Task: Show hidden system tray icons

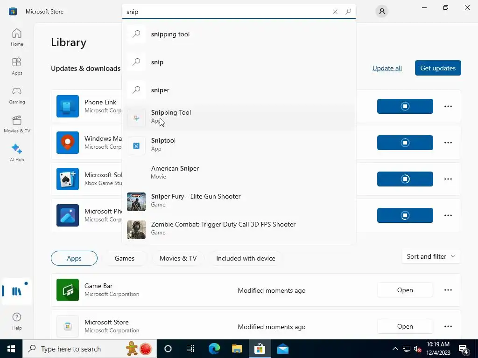Action: 395,349
